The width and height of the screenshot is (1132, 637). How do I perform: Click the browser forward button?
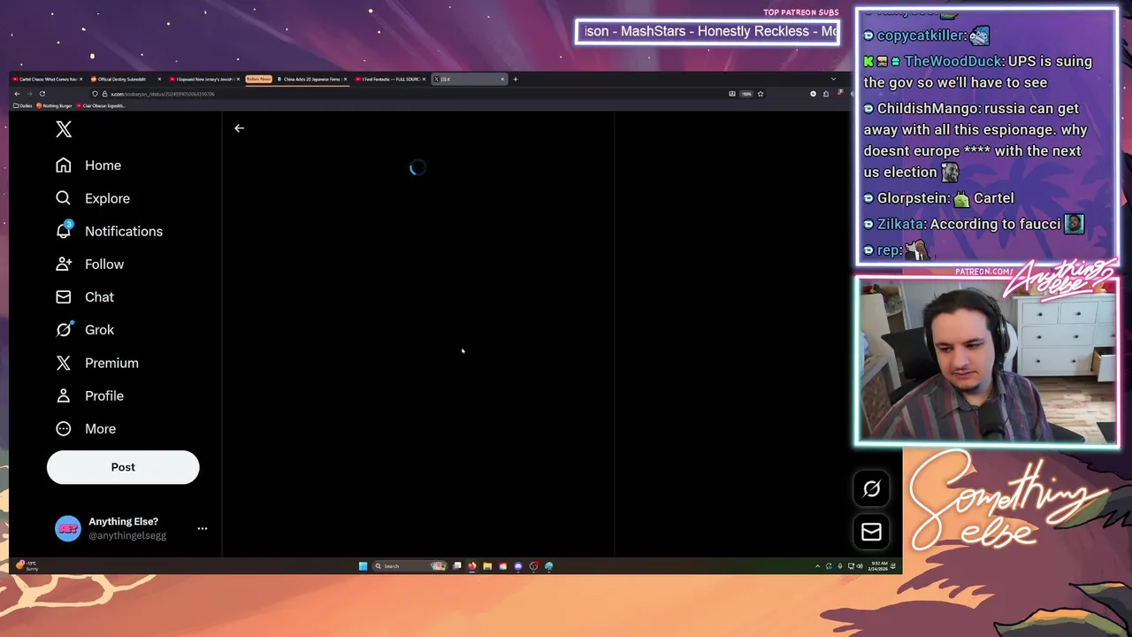29,94
